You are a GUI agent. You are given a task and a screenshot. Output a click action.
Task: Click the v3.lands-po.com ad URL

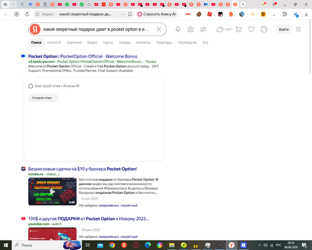coord(41,62)
